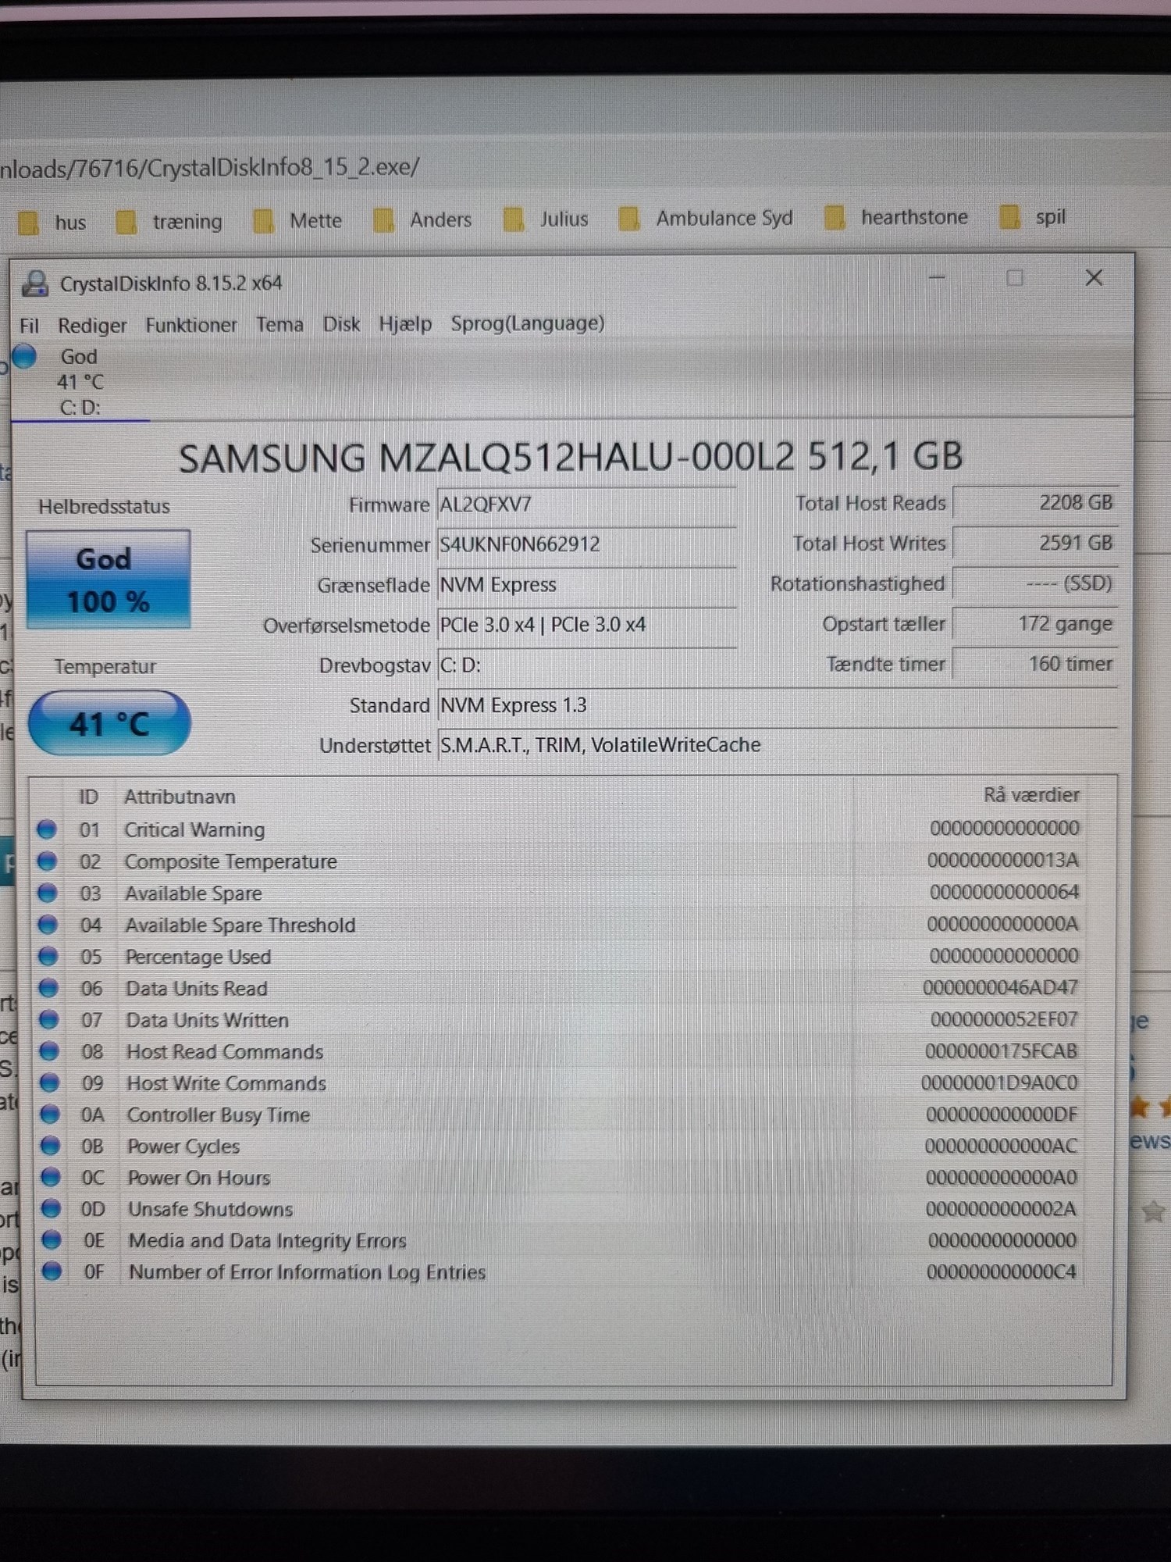Click the Standard field NVM Express 1.3
1171x1562 pixels.
click(x=778, y=705)
